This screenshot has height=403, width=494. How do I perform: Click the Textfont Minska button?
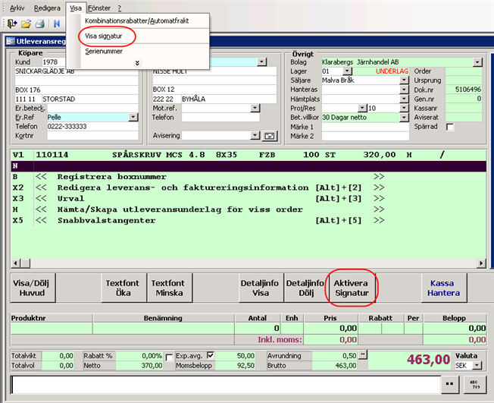[169, 288]
